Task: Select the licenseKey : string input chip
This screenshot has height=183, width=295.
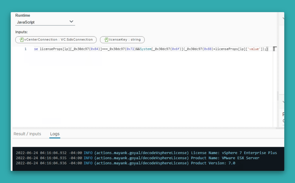Action: click(122, 40)
